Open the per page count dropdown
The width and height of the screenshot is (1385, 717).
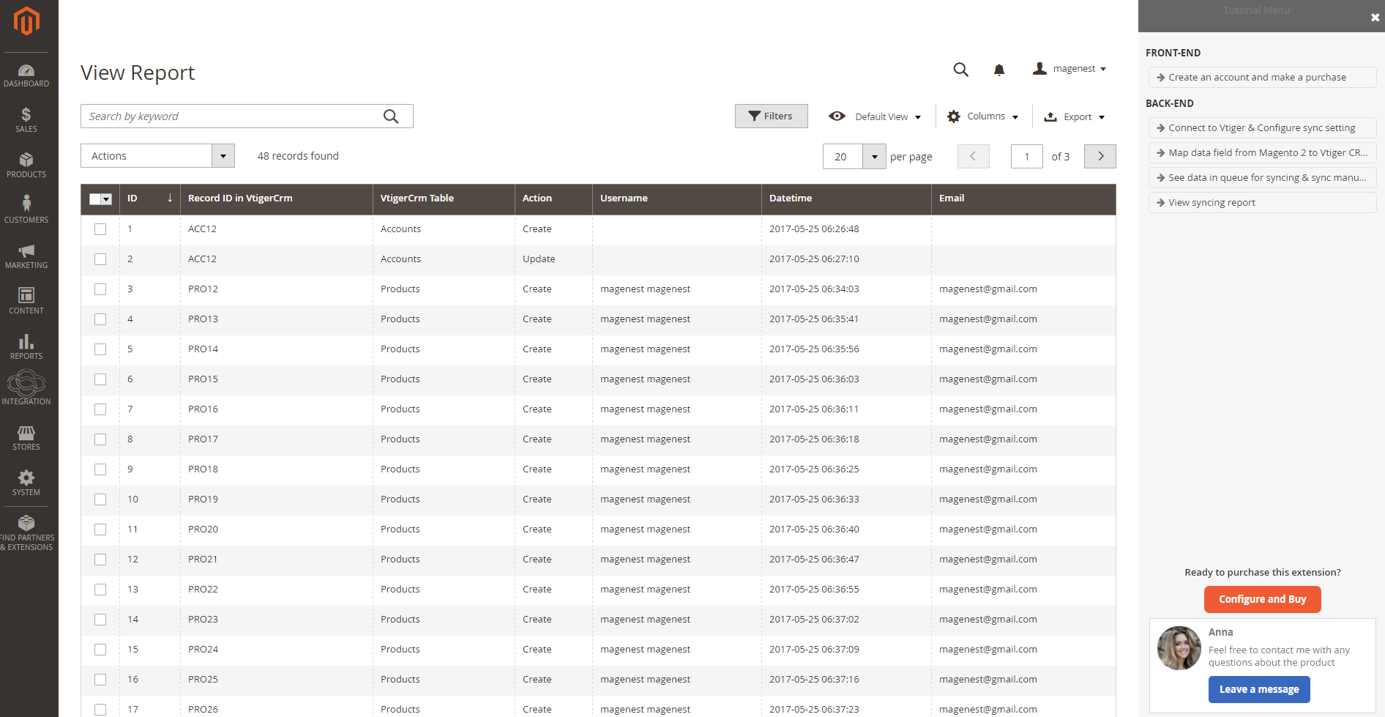874,157
